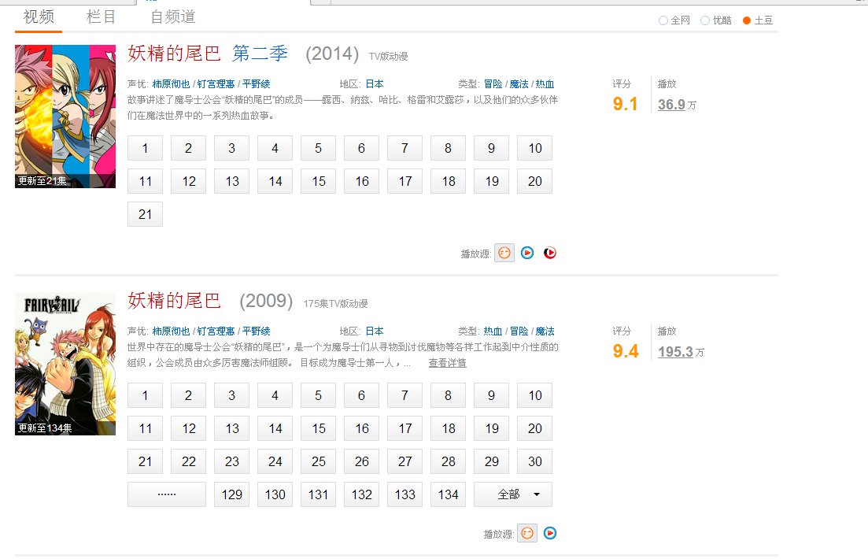Play episode 30 of the 2009 series
868x559 pixels.
[x=535, y=461]
